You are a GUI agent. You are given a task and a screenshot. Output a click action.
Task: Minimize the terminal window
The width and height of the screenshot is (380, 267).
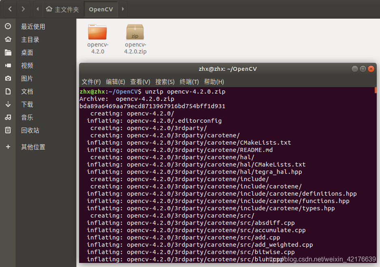[355, 69]
